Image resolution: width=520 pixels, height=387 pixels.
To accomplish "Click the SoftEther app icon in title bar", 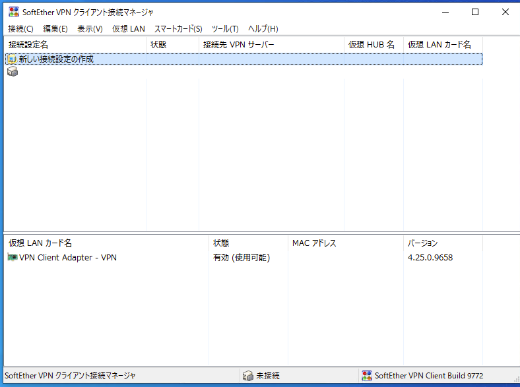I will 14,12.
